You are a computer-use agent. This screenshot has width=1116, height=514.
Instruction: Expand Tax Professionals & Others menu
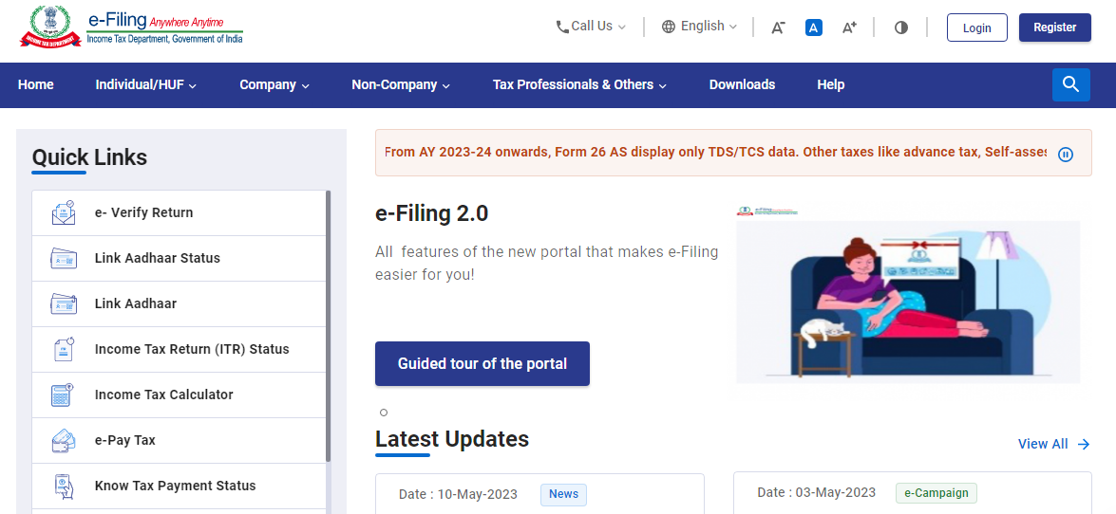579,84
